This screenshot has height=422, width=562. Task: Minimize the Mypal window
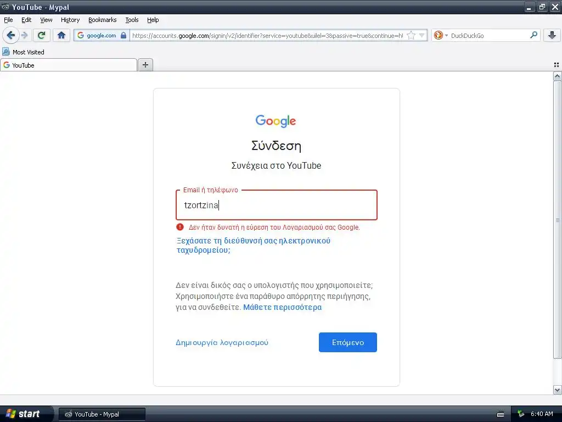pos(530,7)
